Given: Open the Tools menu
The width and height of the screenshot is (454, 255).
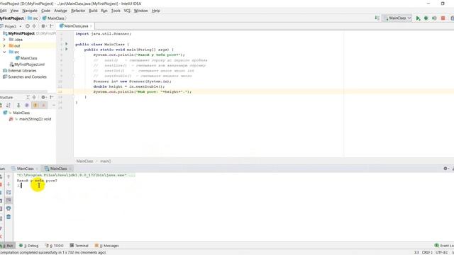Looking at the screenshot, I should click(116, 11).
